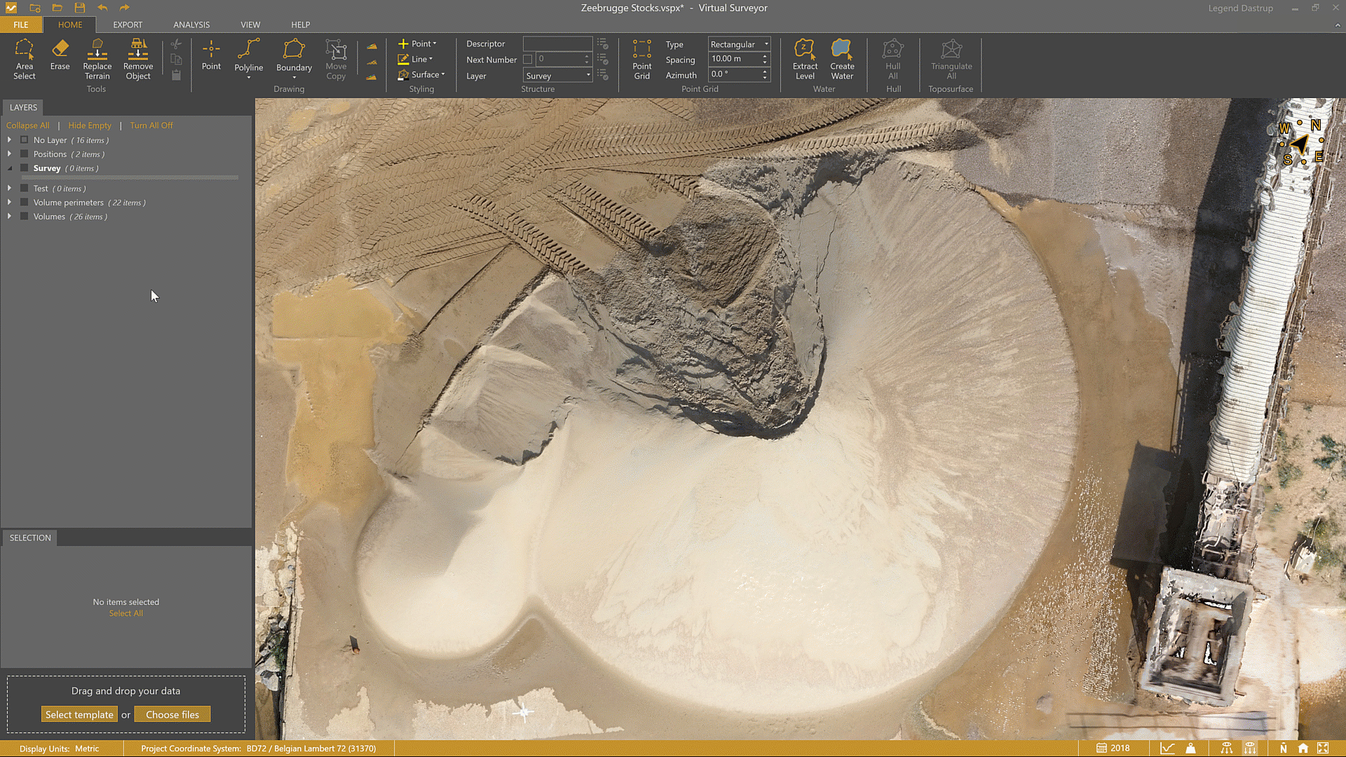
Task: Select the Area Select tool
Action: (25, 60)
